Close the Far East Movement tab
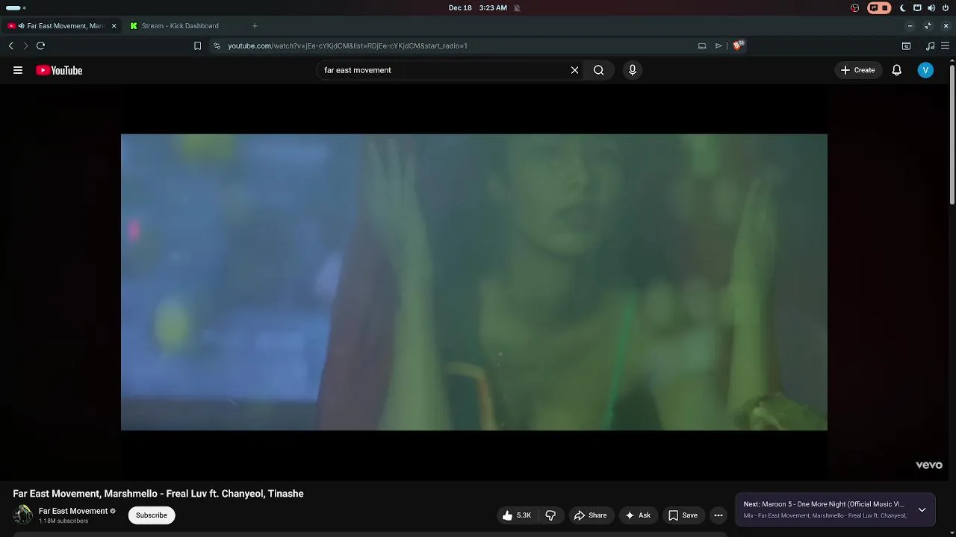 tap(114, 25)
